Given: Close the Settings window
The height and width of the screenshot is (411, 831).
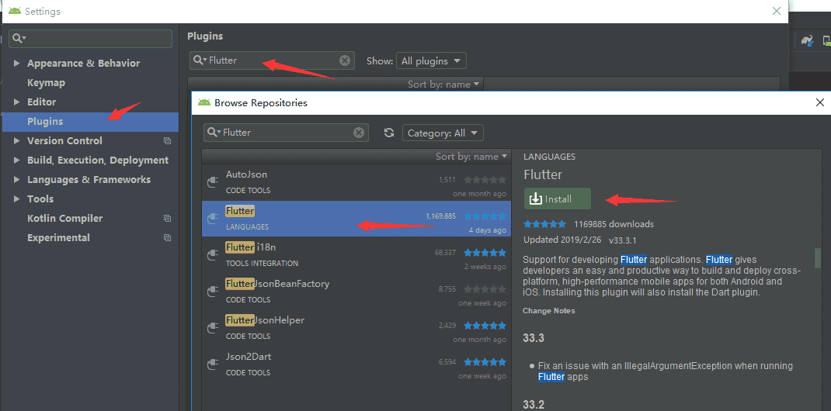Looking at the screenshot, I should [777, 11].
